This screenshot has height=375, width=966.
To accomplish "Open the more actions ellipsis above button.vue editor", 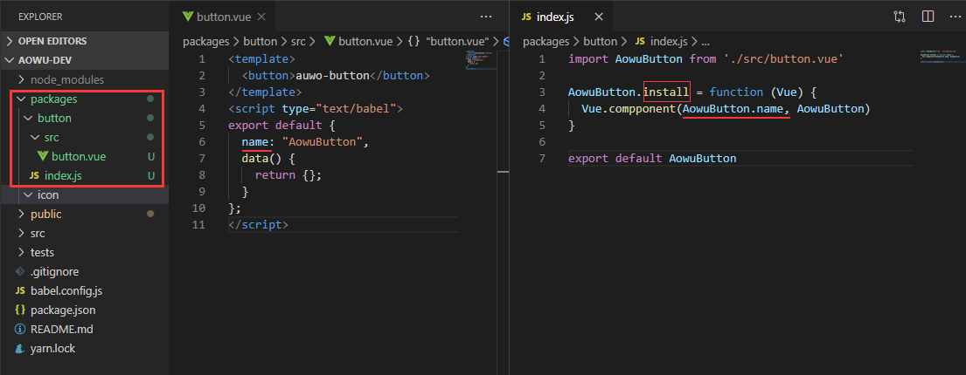I will (486, 17).
